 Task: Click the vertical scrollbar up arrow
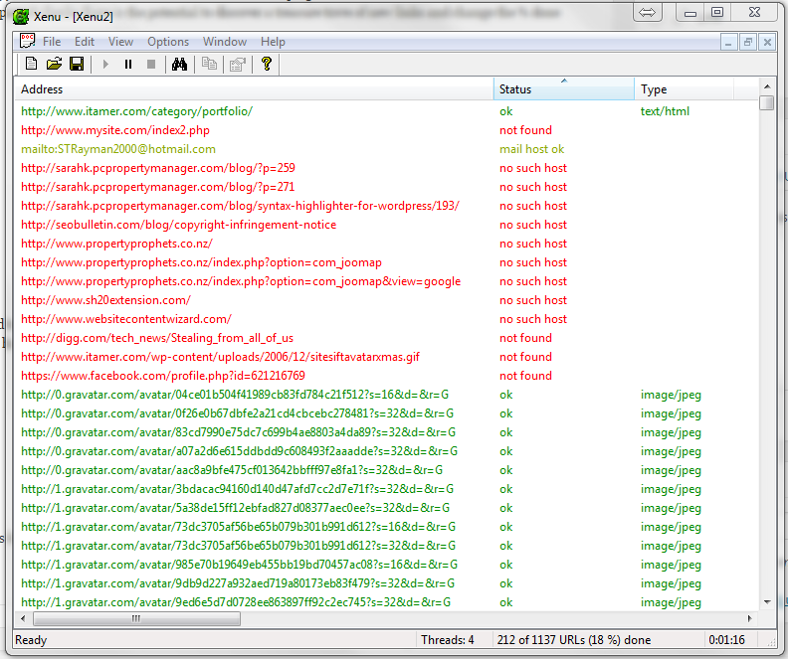coord(767,86)
